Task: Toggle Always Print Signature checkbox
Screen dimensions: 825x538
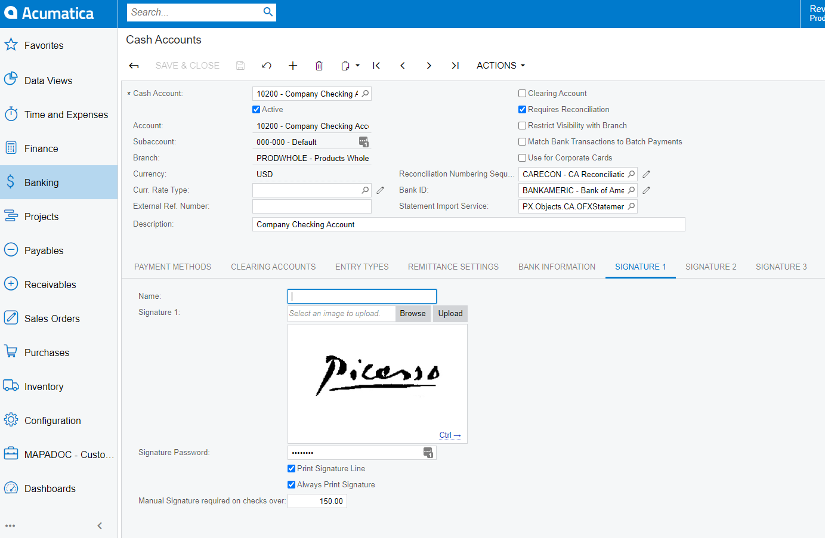Action: (x=292, y=485)
